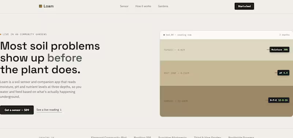Click the pH 6.4 reading tag
Screen dimensions: 293x138
(283, 73)
